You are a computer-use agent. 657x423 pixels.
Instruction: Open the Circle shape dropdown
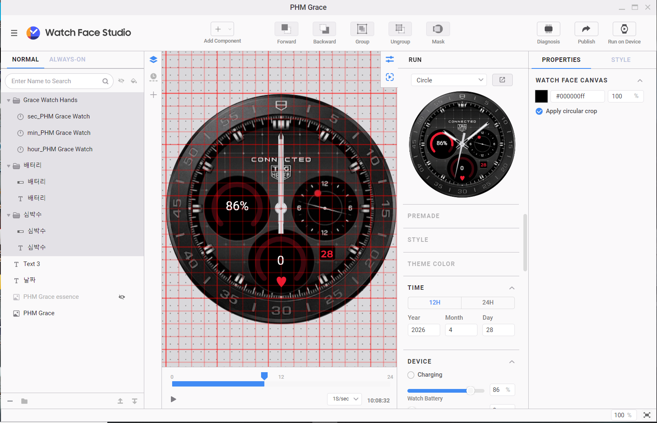pos(449,80)
